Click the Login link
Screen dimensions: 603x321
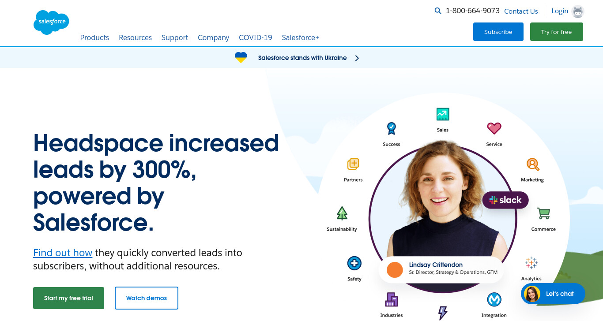point(560,11)
